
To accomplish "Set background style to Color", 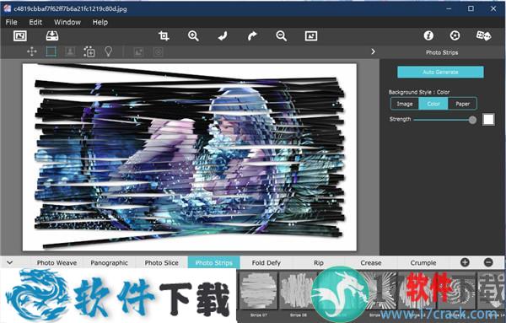I will (433, 104).
